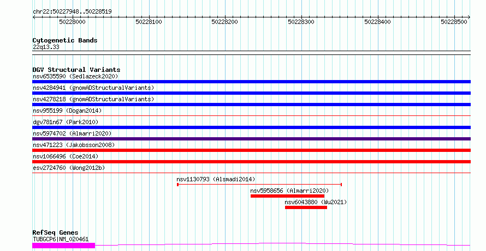Open the nsv1130793 (Alsmadi2014) label
The width and height of the screenshot is (486, 251).
[x=216, y=179]
